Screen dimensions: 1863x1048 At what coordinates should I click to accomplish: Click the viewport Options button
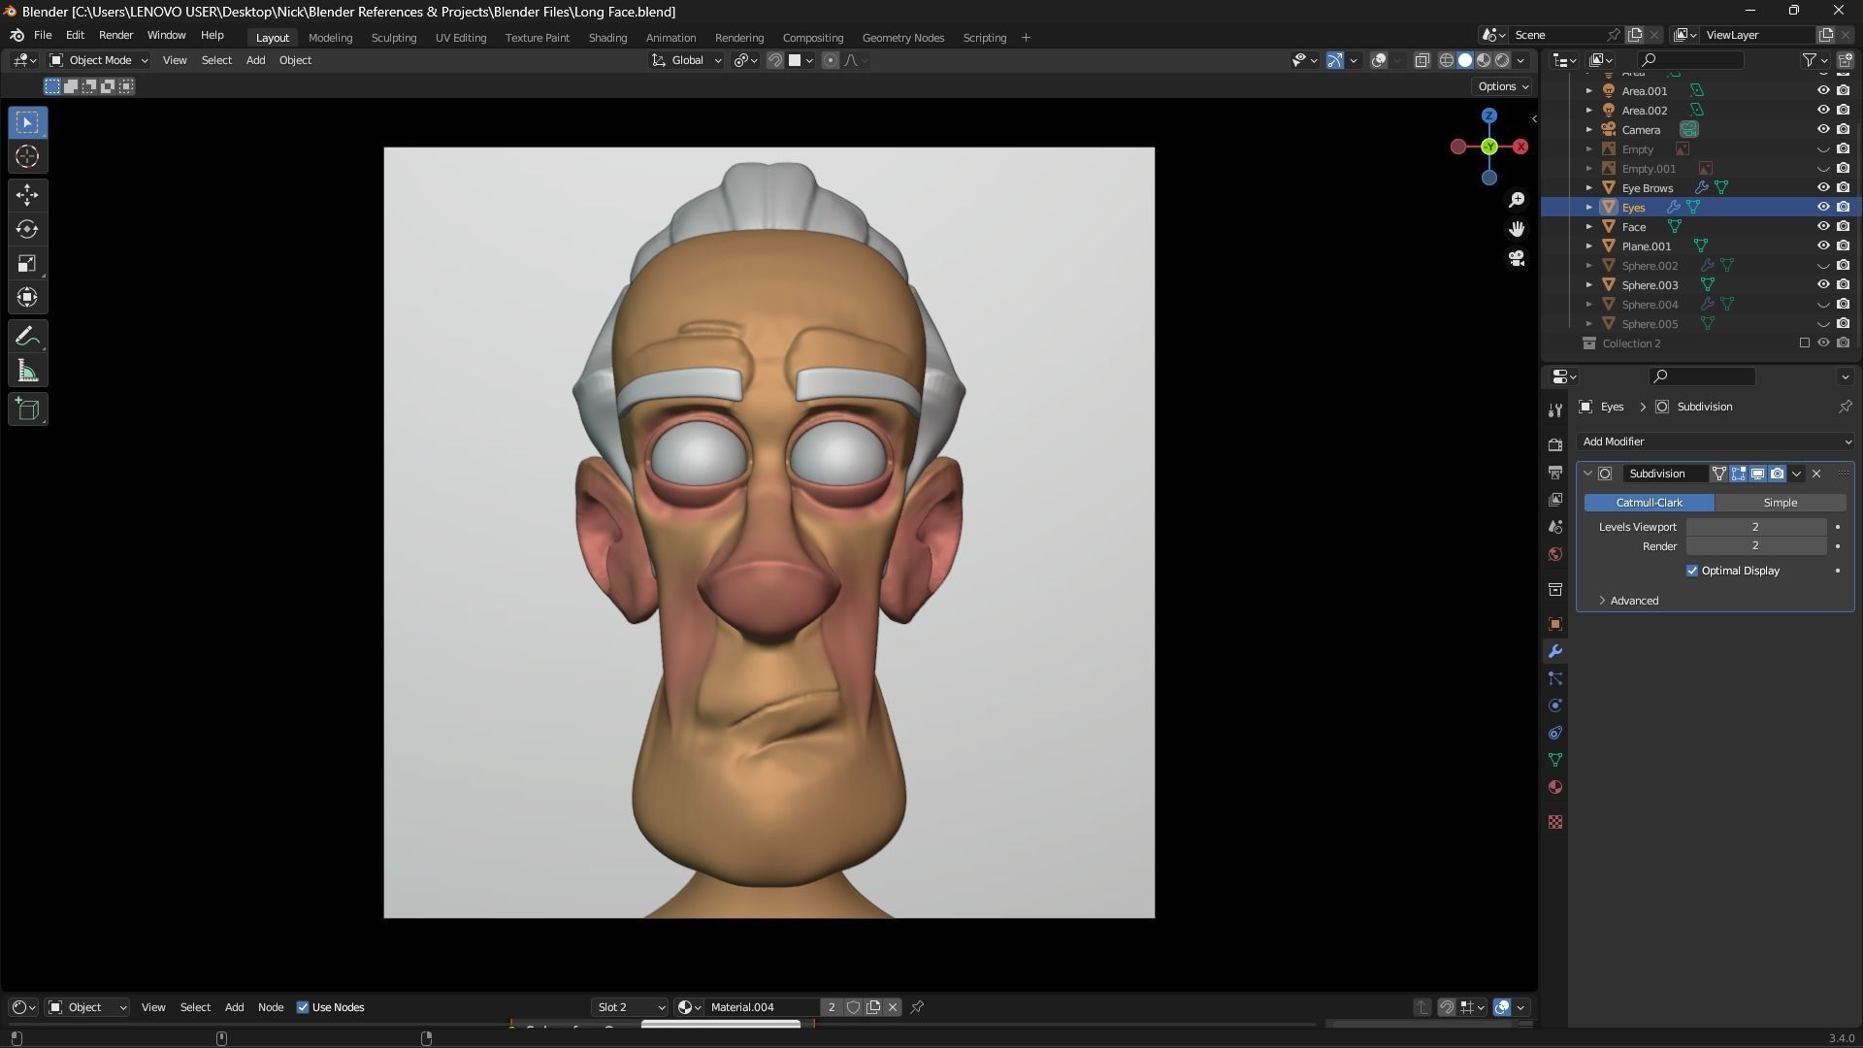pos(1502,86)
